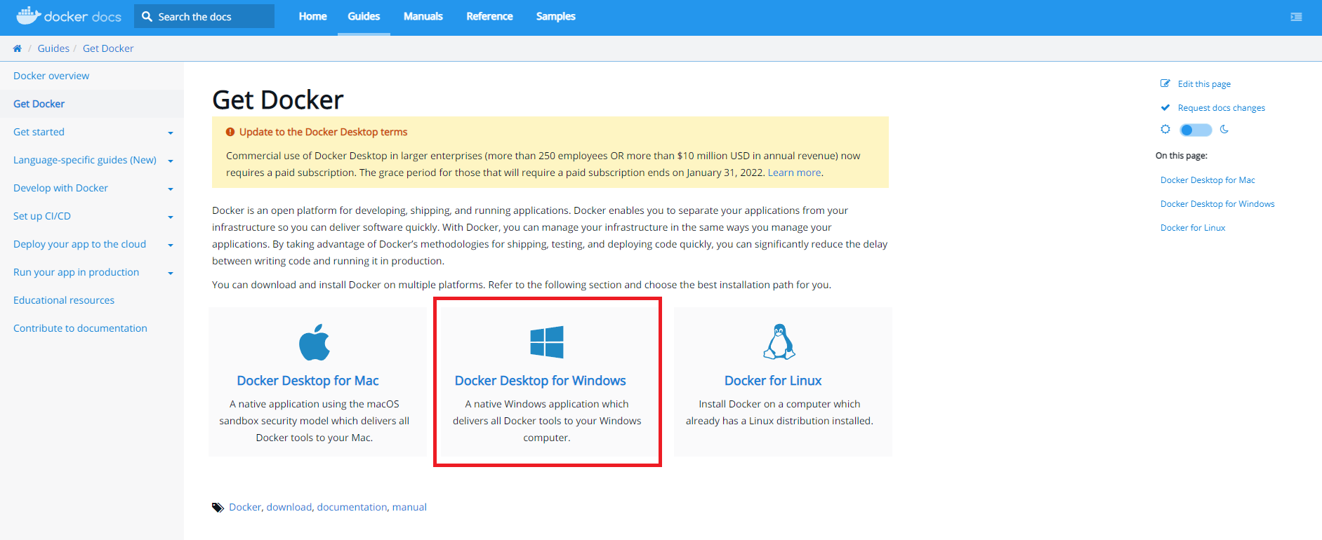Click Request docs changes link
1322x540 pixels.
pos(1222,108)
